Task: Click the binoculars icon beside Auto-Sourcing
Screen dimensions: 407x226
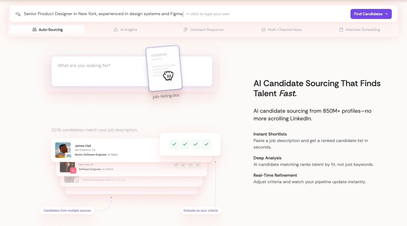Action: (x=35, y=30)
